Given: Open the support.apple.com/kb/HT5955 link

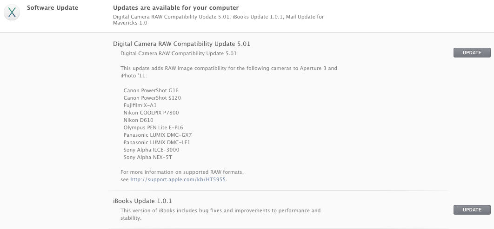Looking at the screenshot, I should (178, 180).
